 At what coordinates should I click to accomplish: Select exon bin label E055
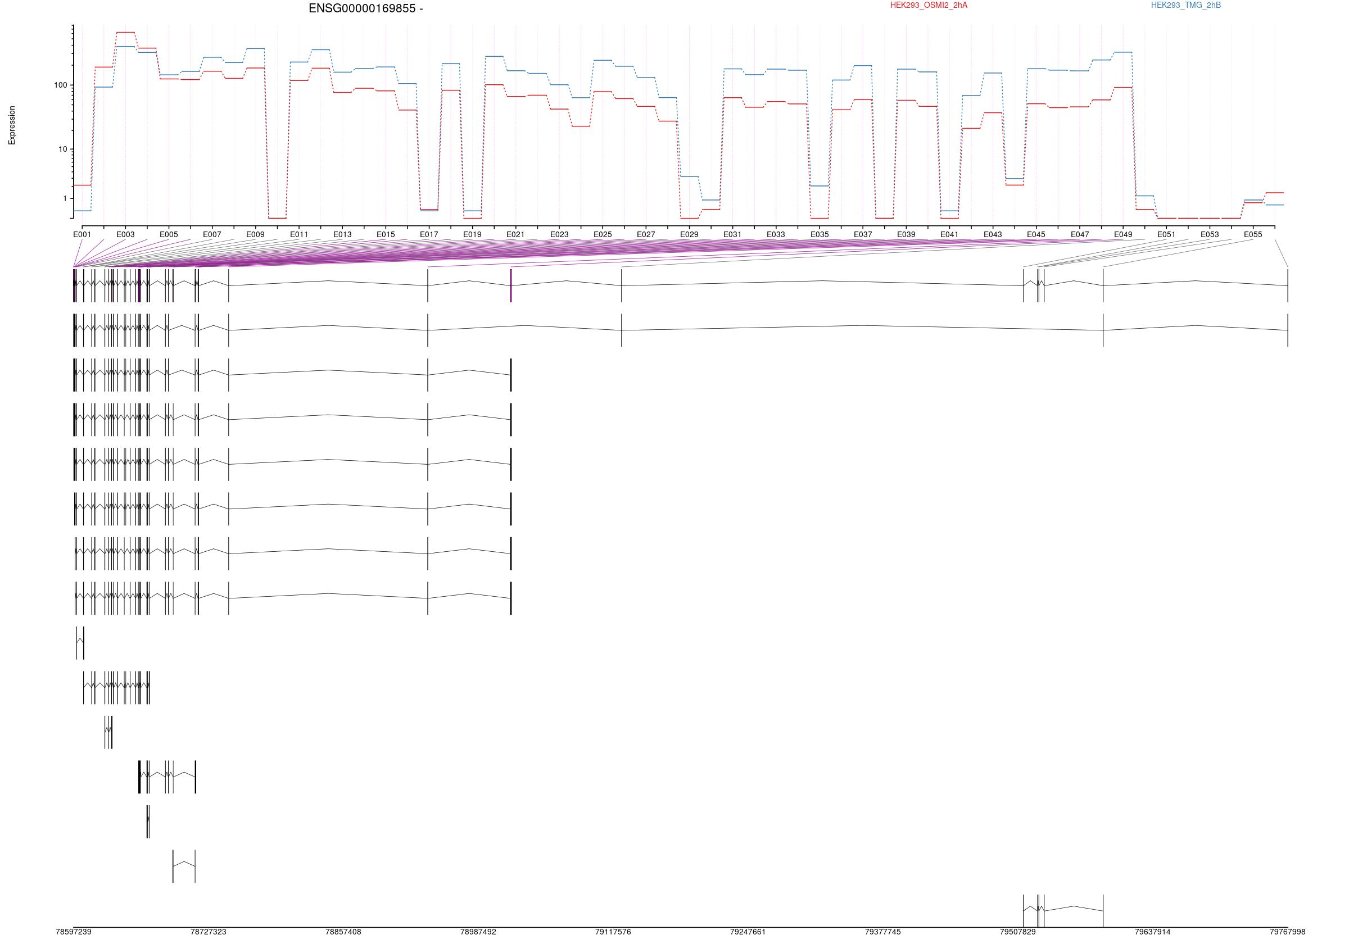click(1253, 234)
